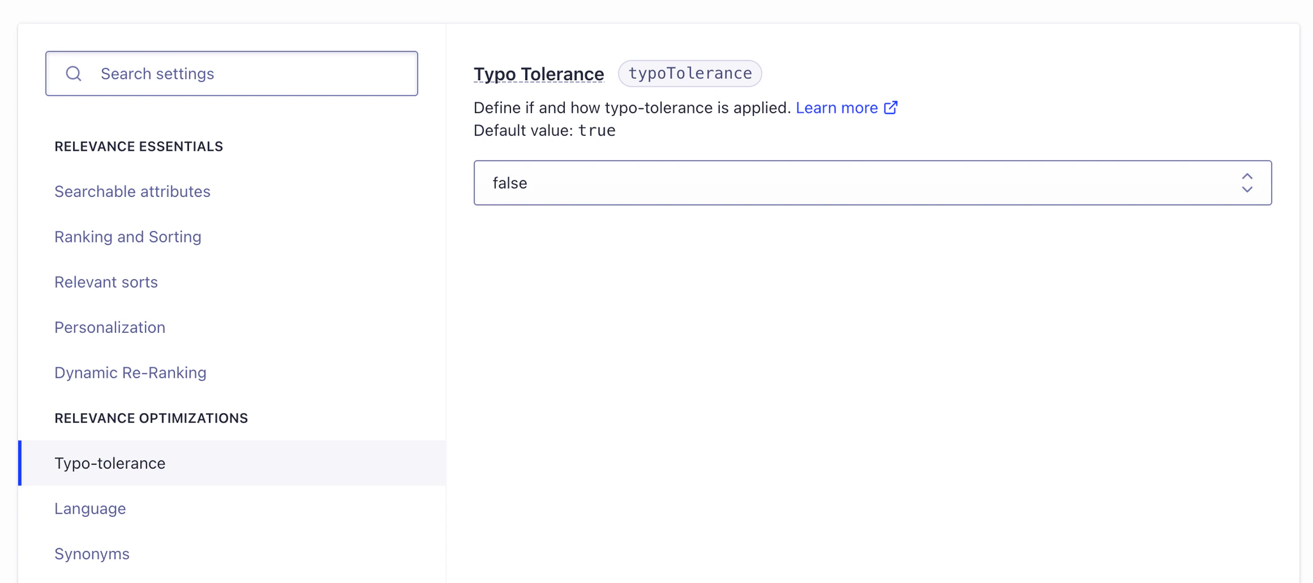Select Relevant sorts from the sidebar
Screen dimensions: 1313x583
click(106, 282)
